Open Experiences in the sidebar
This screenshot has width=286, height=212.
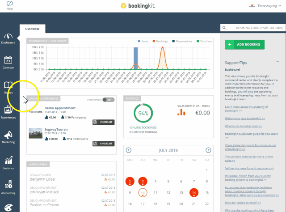pyautogui.click(x=8, y=112)
